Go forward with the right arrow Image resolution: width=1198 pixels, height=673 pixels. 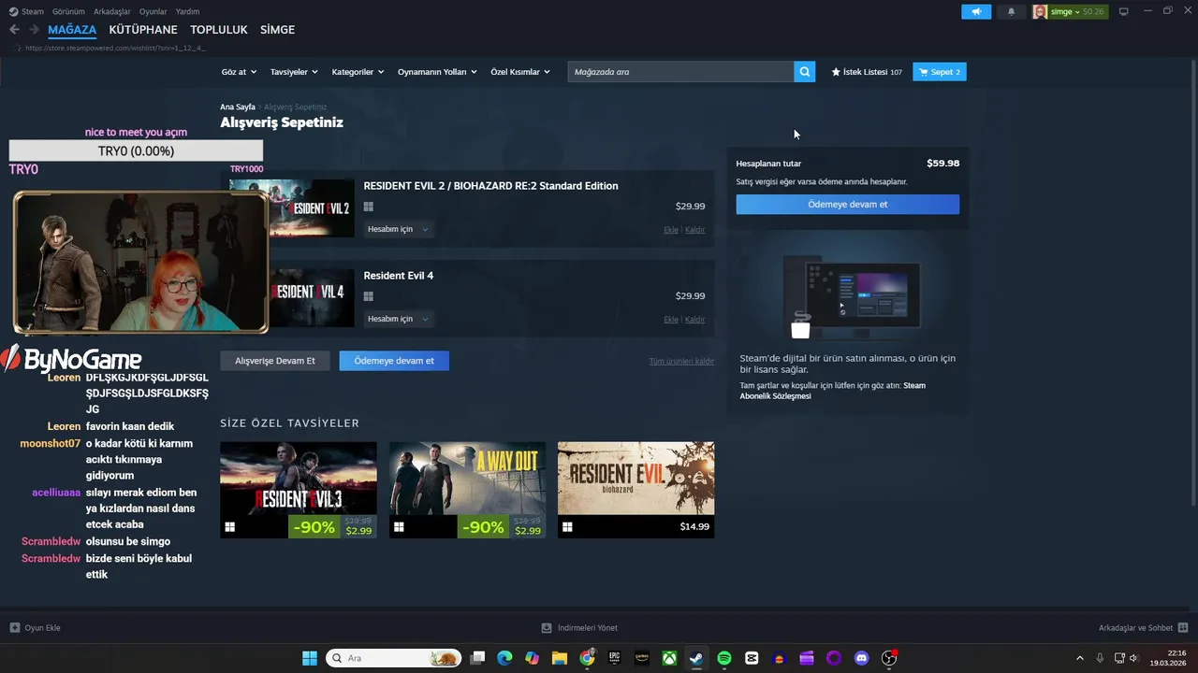tap(34, 30)
